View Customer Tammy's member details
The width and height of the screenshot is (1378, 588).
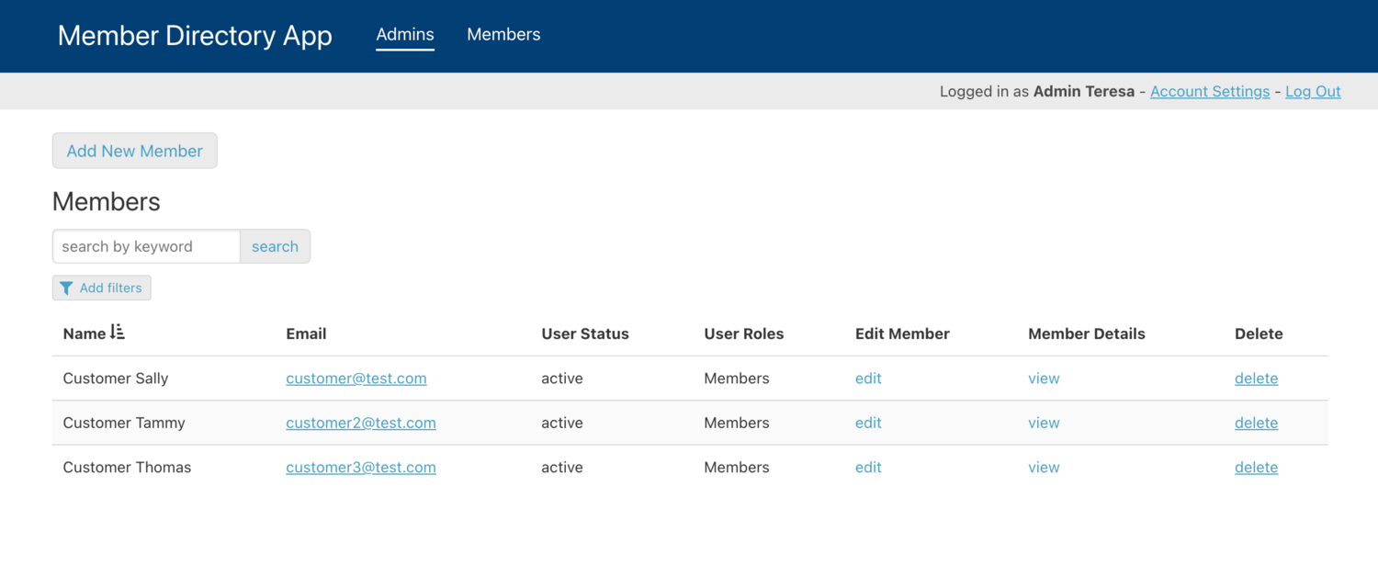coord(1044,423)
